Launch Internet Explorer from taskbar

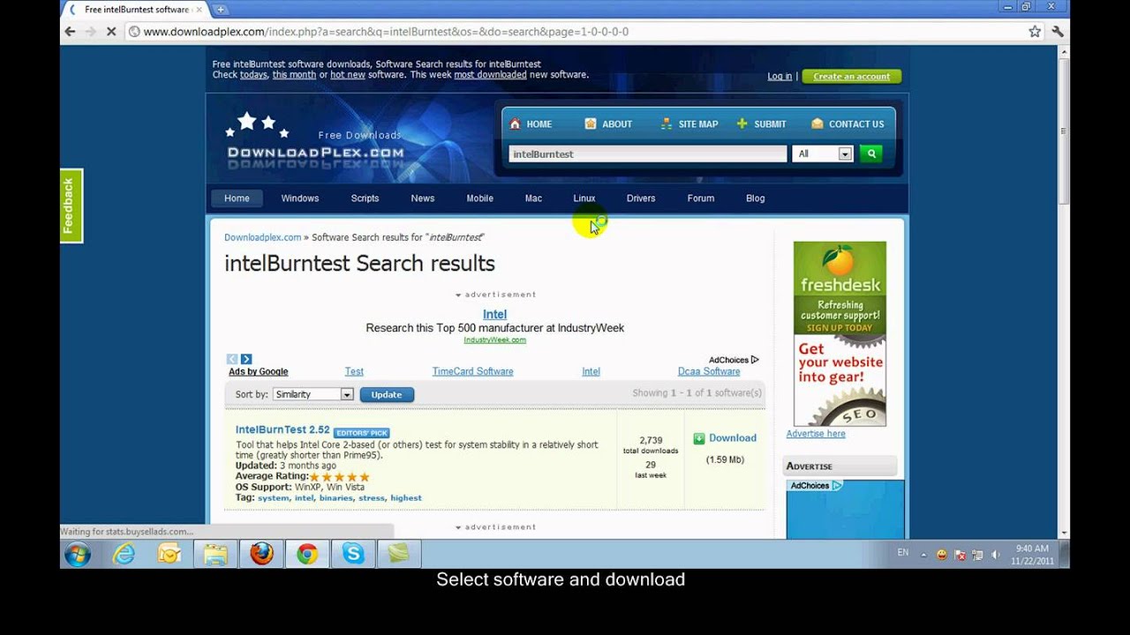124,555
